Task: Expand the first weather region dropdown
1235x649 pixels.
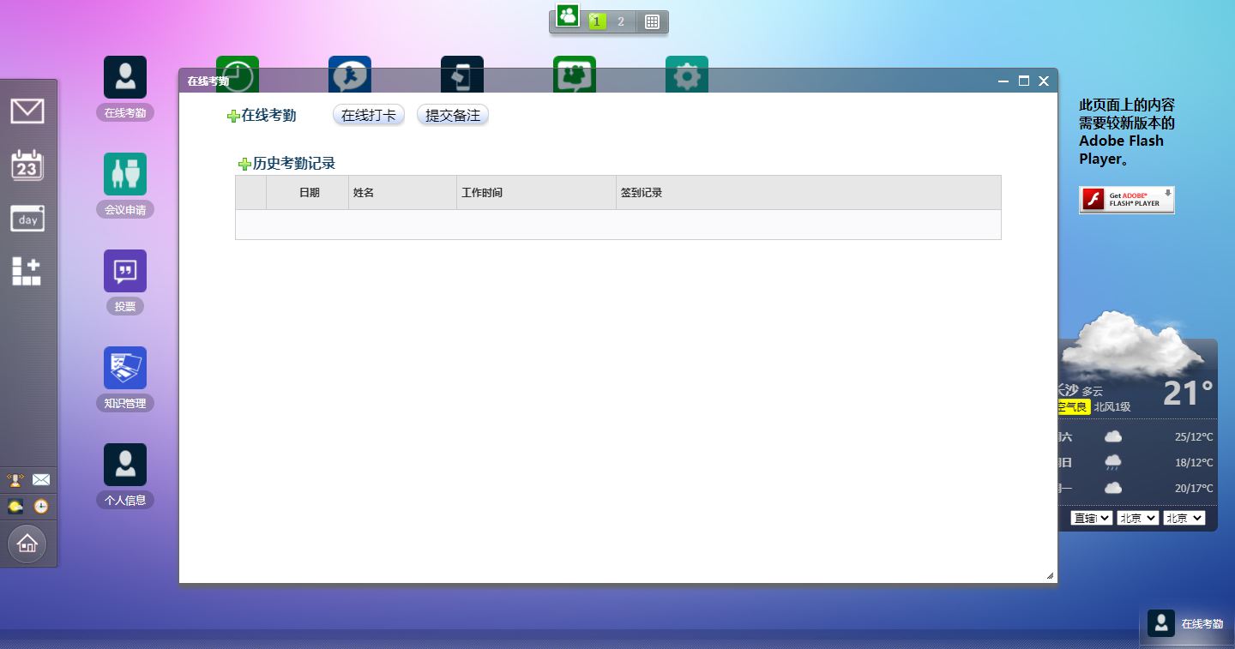Action: 1091,518
